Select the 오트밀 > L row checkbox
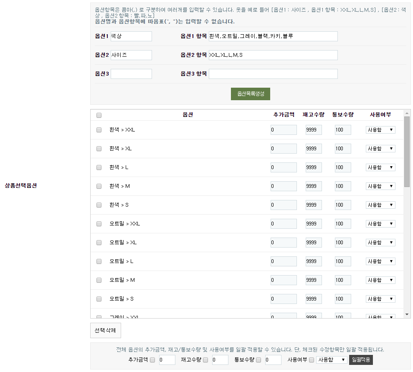Viewport: 413px width, 372px height. (x=99, y=261)
